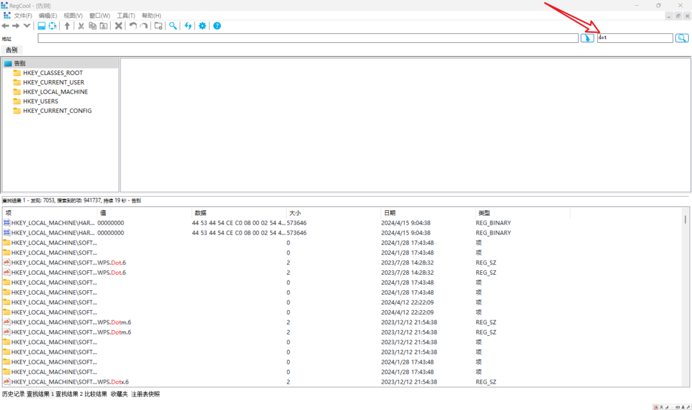Sort results by the 值 column header
This screenshot has height=410, width=692.
pyautogui.click(x=144, y=213)
